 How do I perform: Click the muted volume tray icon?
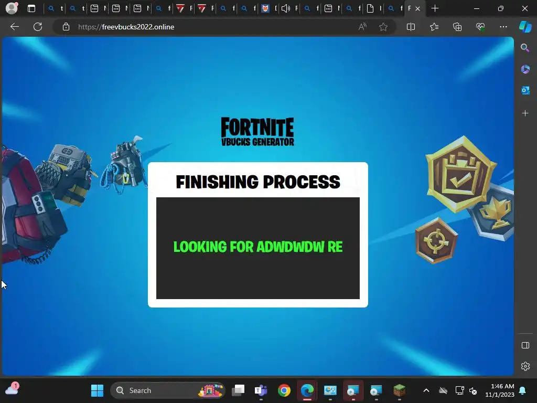click(x=474, y=390)
